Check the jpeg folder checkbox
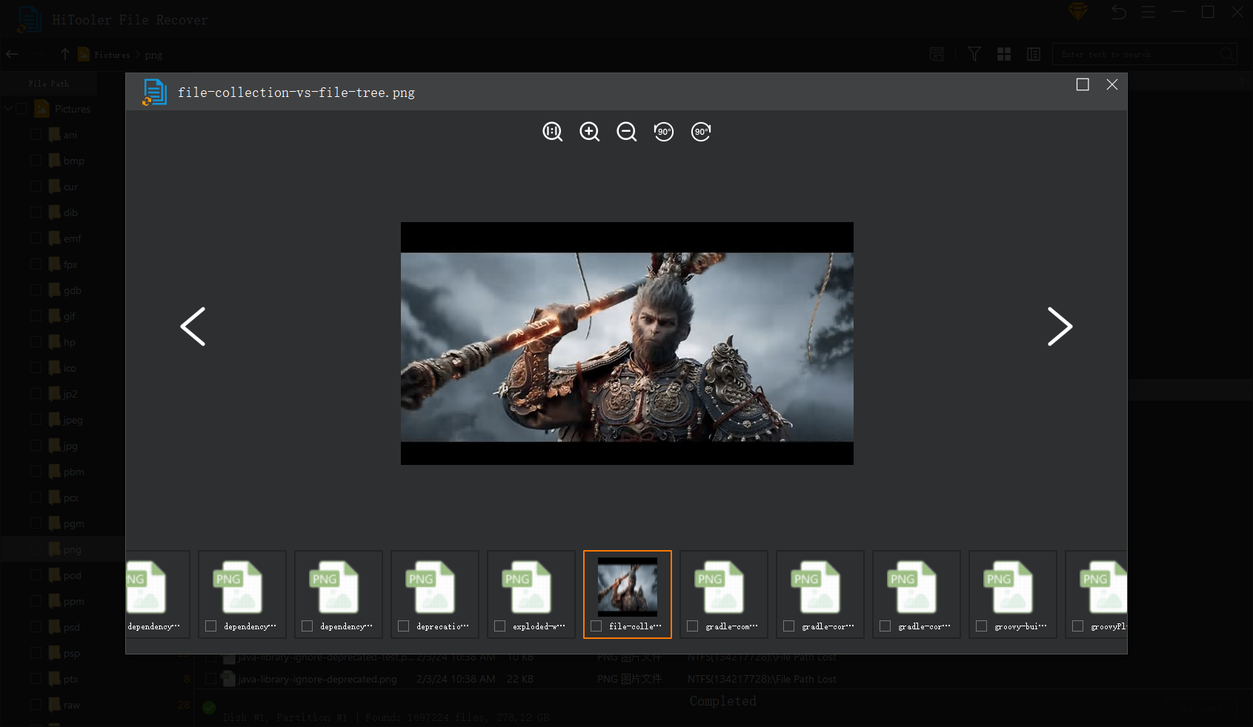The width and height of the screenshot is (1253, 727). point(35,419)
